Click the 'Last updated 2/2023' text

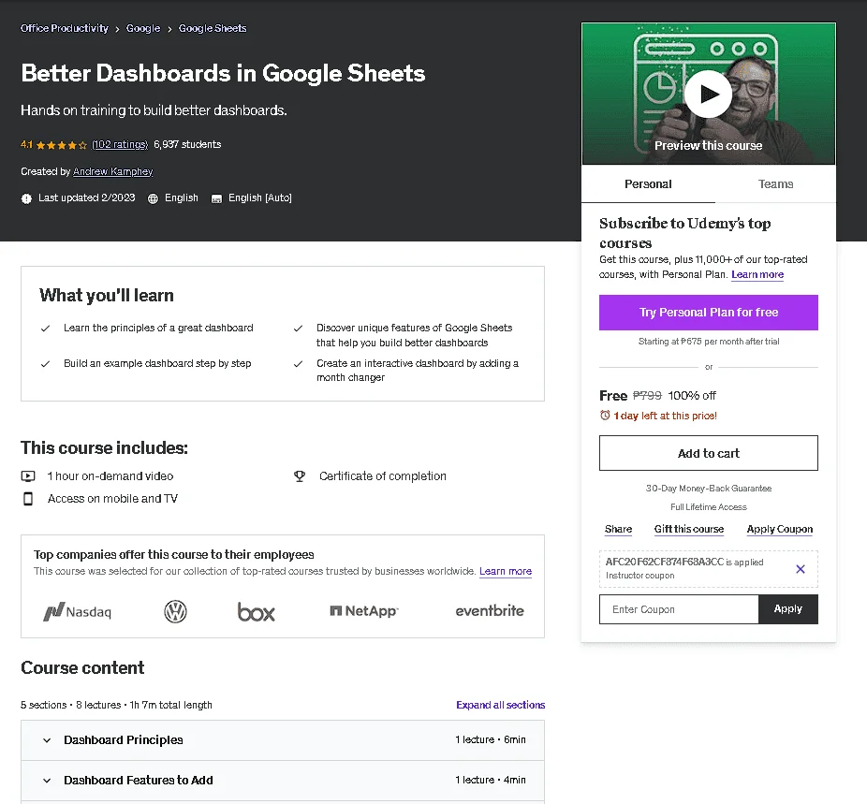87,197
